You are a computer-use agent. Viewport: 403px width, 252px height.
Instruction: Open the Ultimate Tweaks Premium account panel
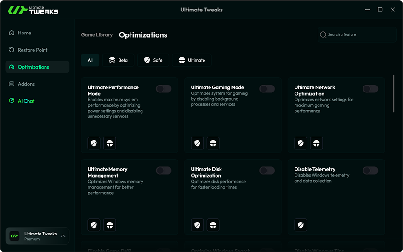[x=37, y=236]
